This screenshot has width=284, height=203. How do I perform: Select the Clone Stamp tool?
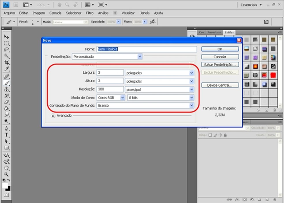[x=6, y=89]
